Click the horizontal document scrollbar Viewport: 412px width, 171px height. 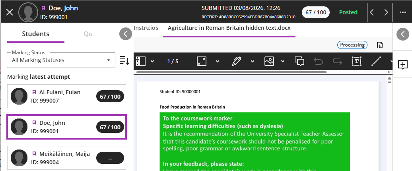[x=231, y=72]
